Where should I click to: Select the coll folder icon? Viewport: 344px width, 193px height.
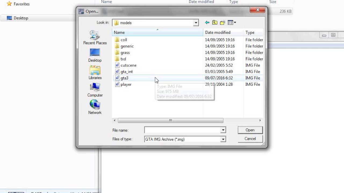(x=117, y=40)
